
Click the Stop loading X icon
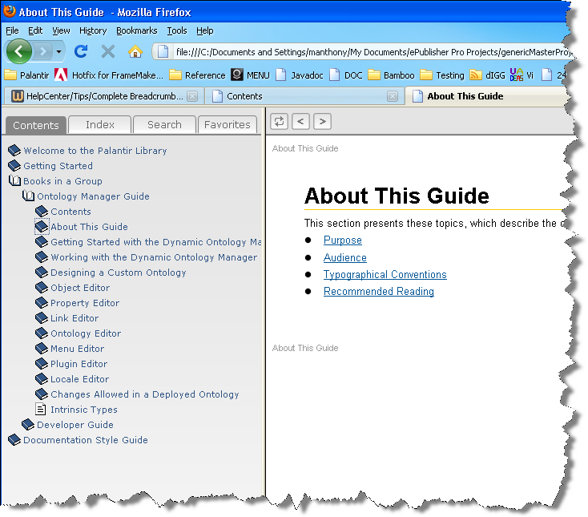tap(108, 52)
